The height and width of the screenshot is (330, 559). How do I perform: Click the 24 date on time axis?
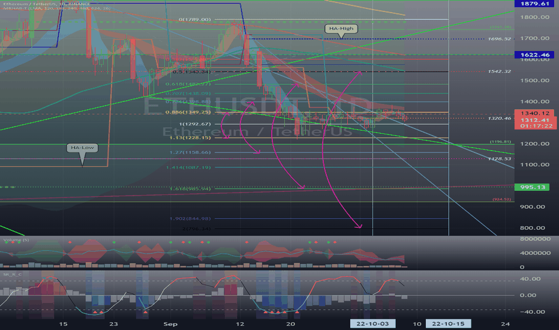coord(505,324)
